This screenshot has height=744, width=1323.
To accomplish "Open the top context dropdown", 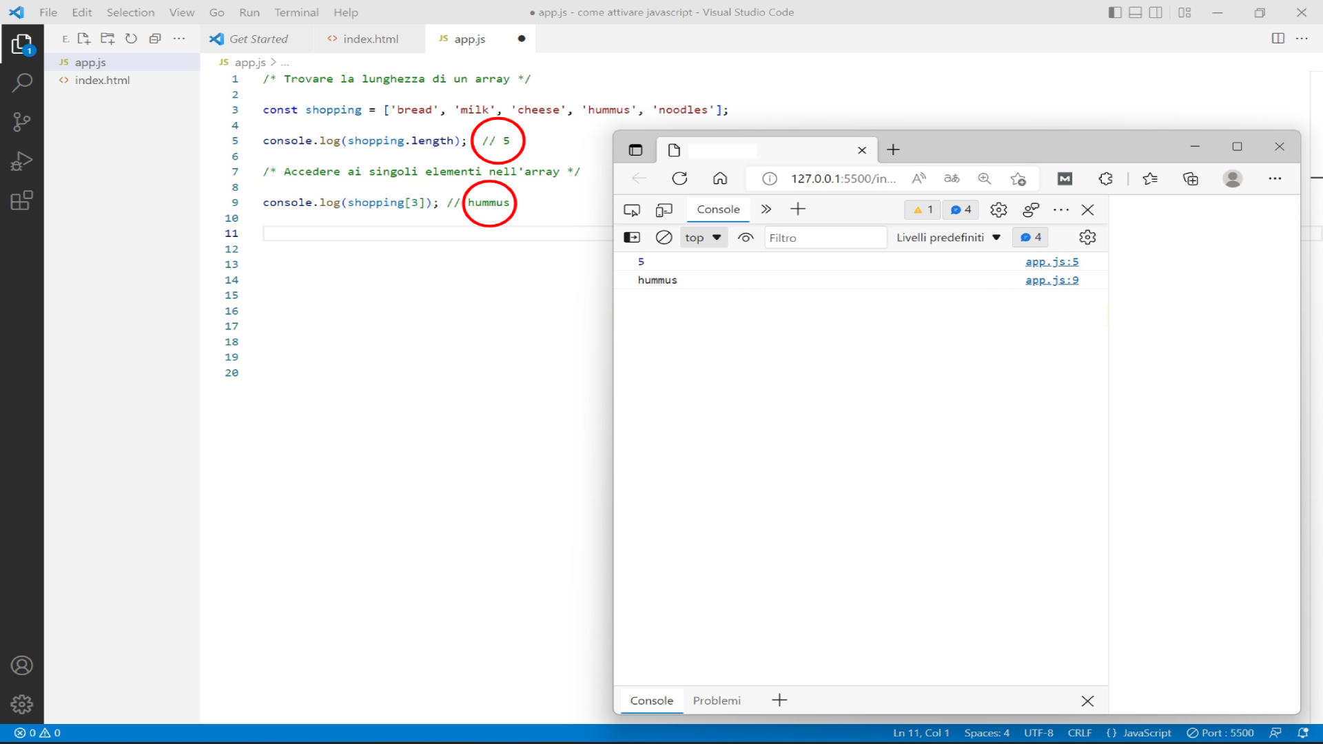I will pos(703,238).
